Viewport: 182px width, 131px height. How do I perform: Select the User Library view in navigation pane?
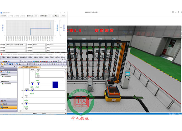point(8,104)
